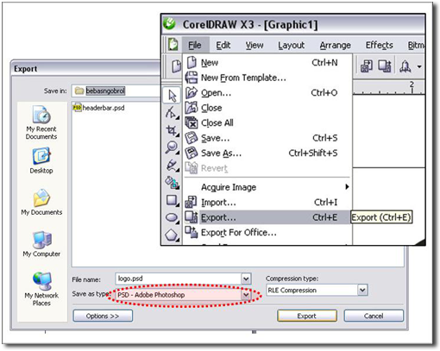Open the File menu
The height and width of the screenshot is (351, 440).
click(x=195, y=45)
